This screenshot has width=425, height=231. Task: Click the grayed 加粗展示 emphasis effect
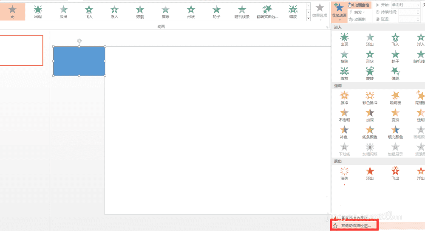point(395,149)
